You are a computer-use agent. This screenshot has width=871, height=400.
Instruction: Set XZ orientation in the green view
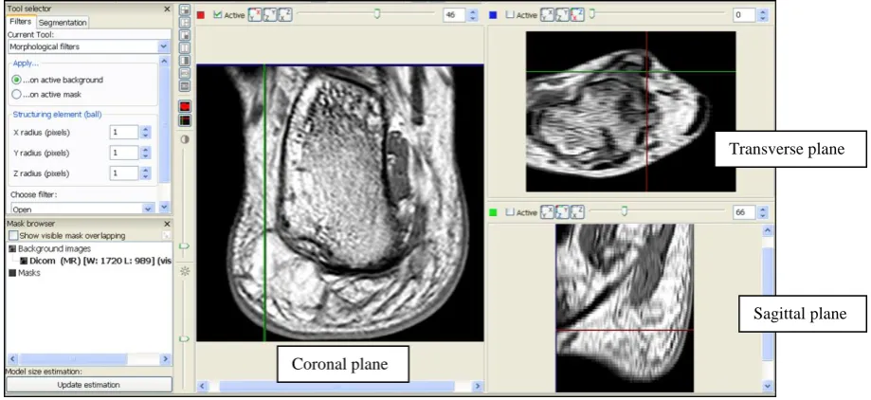tap(577, 212)
